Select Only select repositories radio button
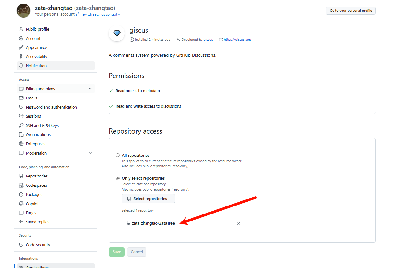This screenshot has width=409, height=268. 118,178
